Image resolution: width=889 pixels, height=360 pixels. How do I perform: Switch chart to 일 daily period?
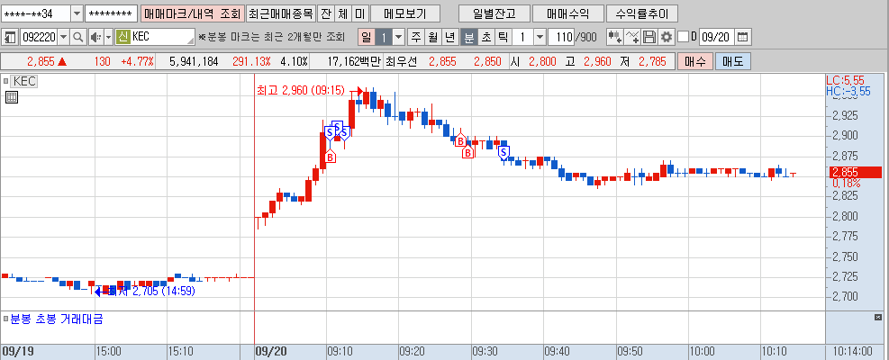[366, 38]
